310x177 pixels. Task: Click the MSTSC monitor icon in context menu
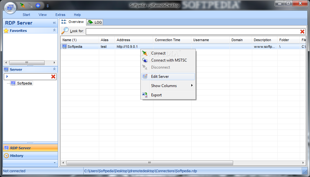[145, 60]
